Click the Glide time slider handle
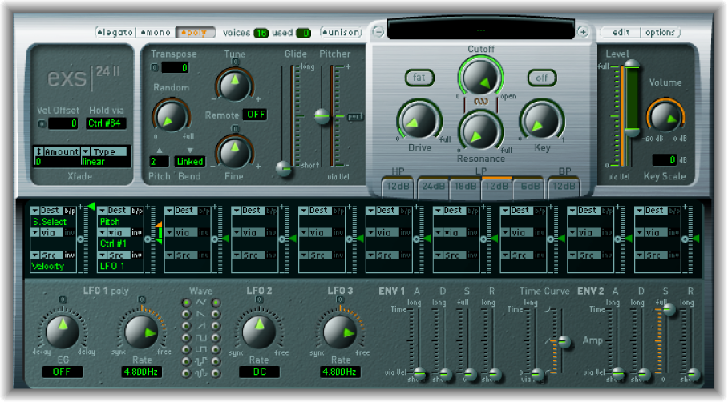 (283, 169)
